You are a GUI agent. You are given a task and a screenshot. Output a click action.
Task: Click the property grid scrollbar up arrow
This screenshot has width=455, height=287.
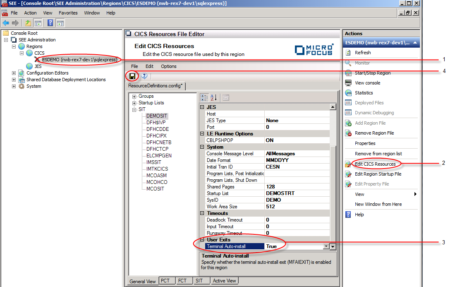pyautogui.click(x=333, y=107)
